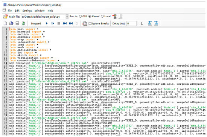
Task: Click line 4 'from assembly import *'
Action: tap(27, 37)
